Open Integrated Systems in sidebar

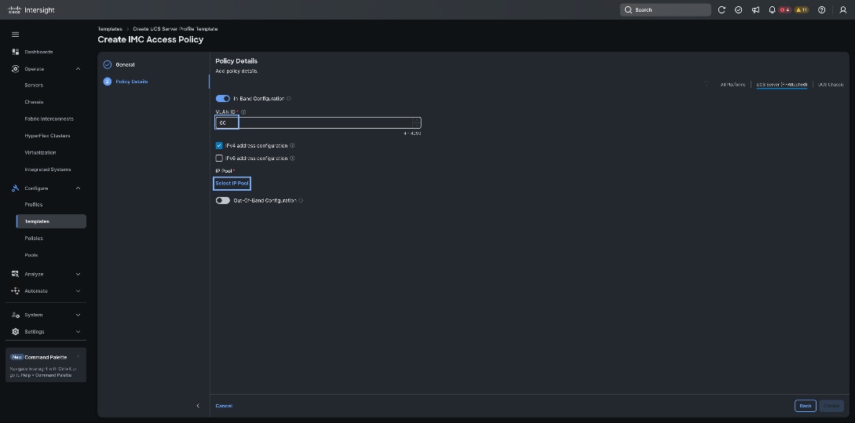[48, 170]
